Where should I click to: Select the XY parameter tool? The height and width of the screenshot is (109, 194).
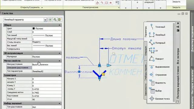click(x=154, y=51)
